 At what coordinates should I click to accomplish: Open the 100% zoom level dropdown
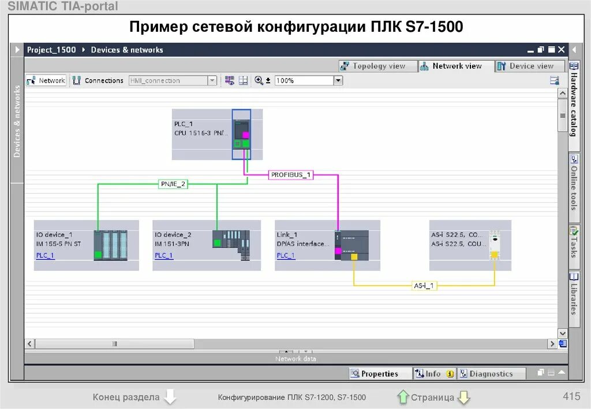pos(338,80)
